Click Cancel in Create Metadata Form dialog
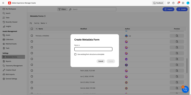This screenshot has height=95, width=191. point(101,61)
